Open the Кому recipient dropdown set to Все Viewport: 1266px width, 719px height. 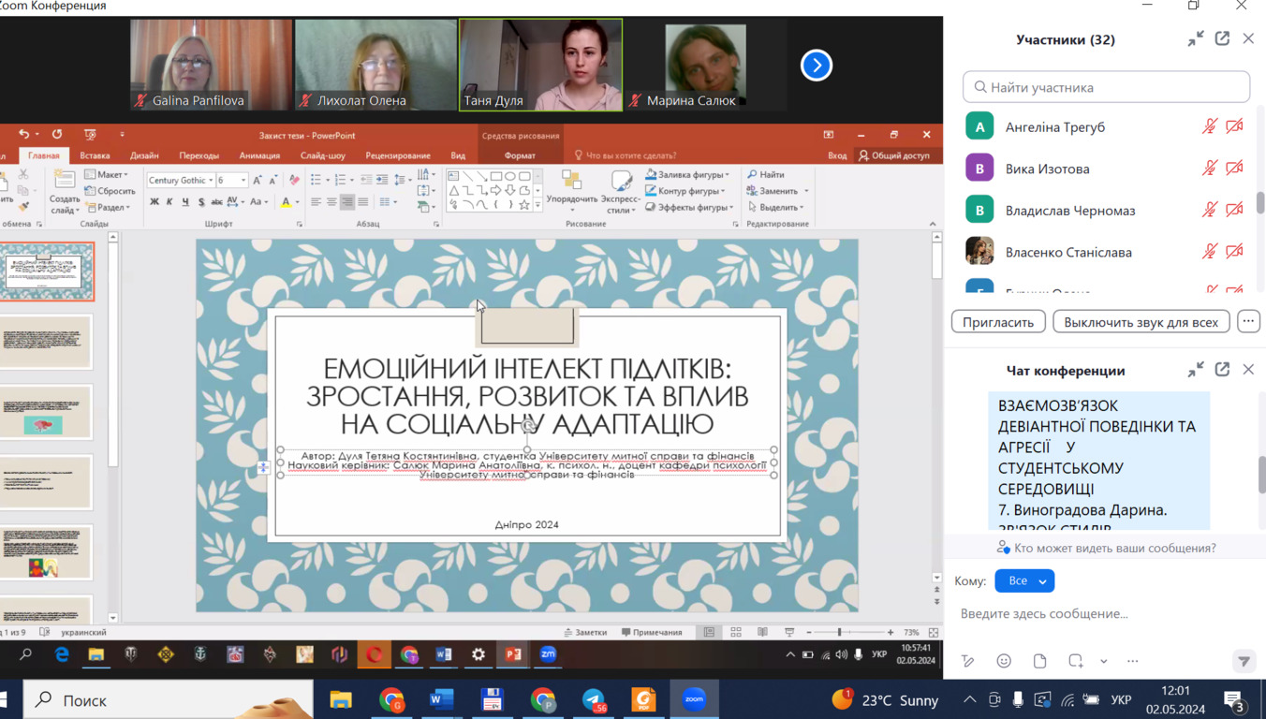pyautogui.click(x=1024, y=580)
